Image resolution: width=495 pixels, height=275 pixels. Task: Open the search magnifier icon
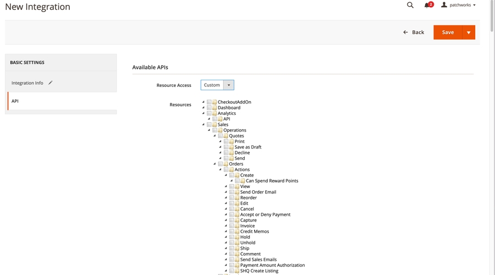click(410, 5)
